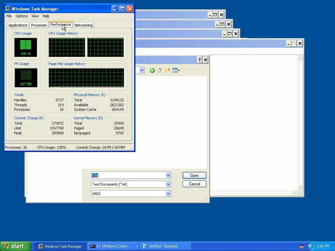Click the File name input field

[x=128, y=175]
